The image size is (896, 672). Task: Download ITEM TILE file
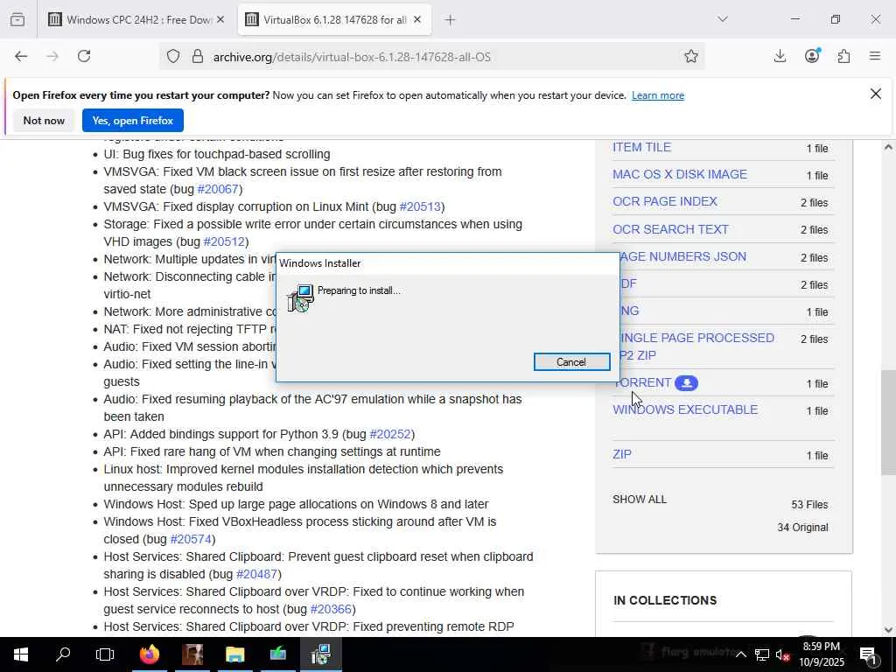[x=641, y=147]
